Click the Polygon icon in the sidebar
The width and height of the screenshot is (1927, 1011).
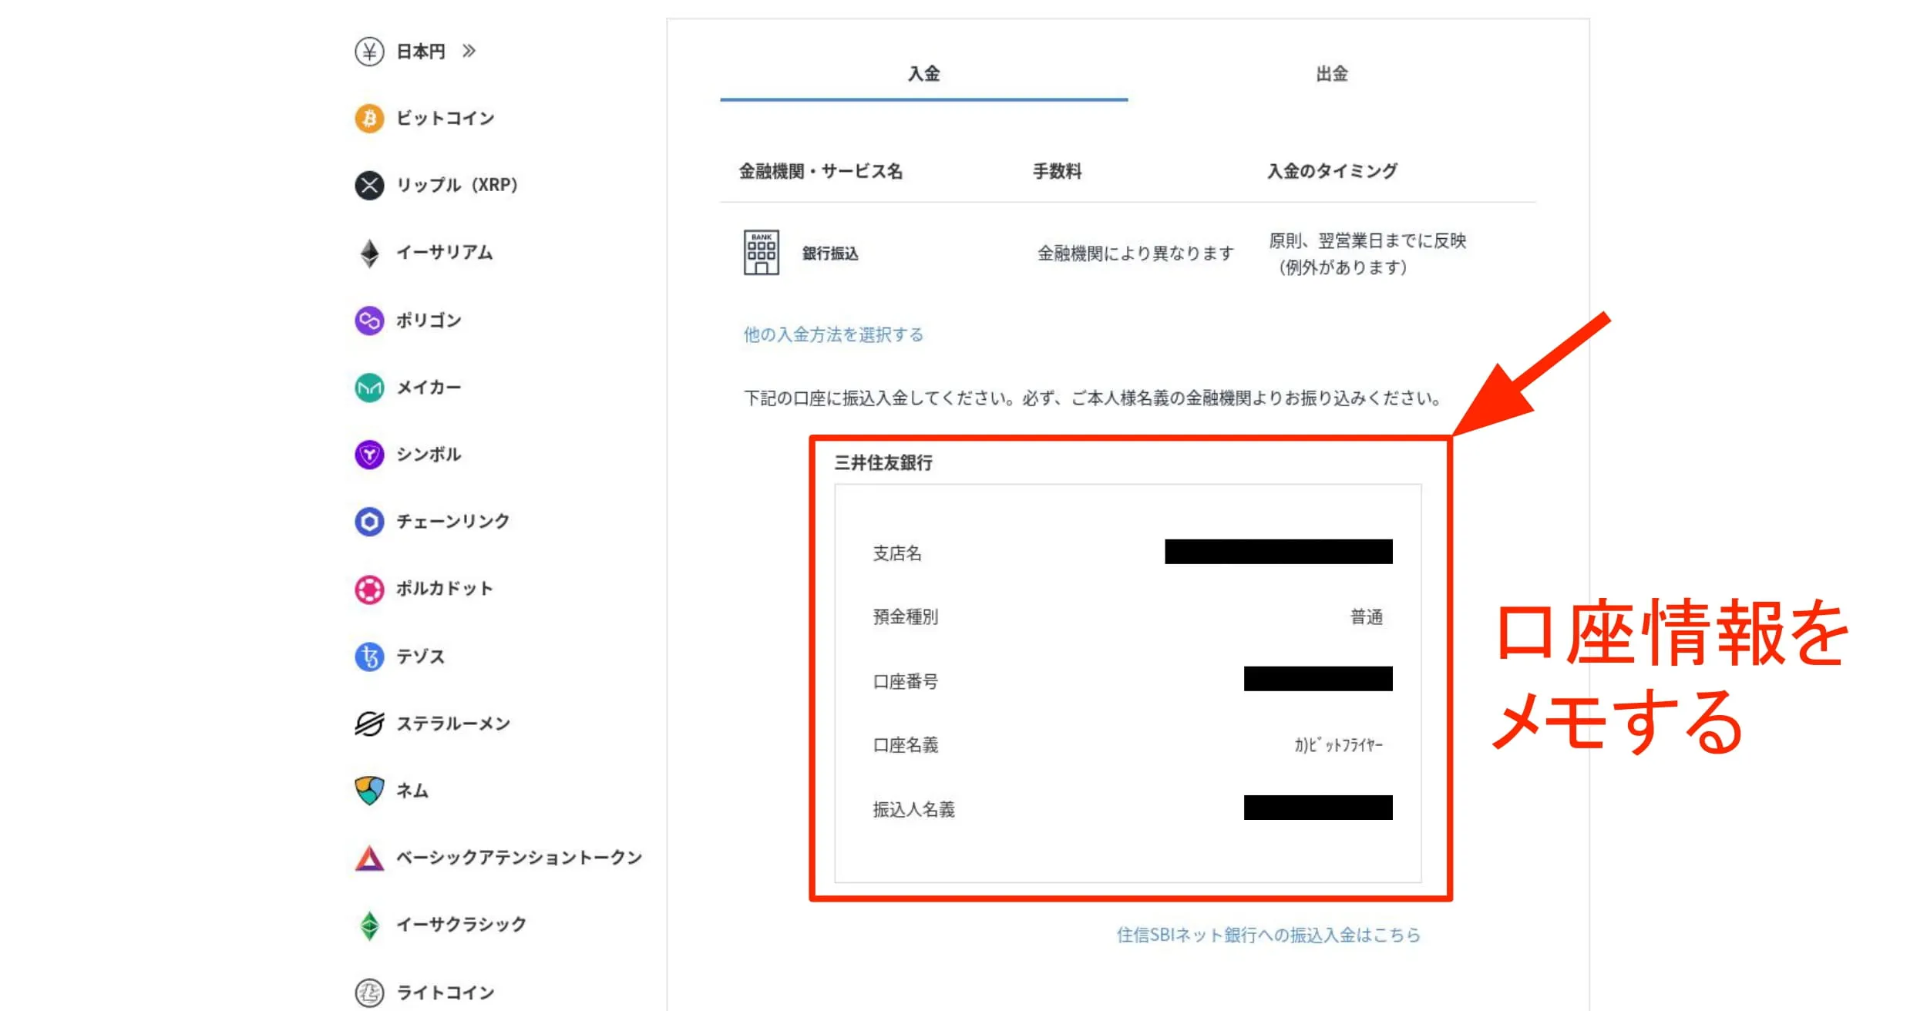point(370,320)
